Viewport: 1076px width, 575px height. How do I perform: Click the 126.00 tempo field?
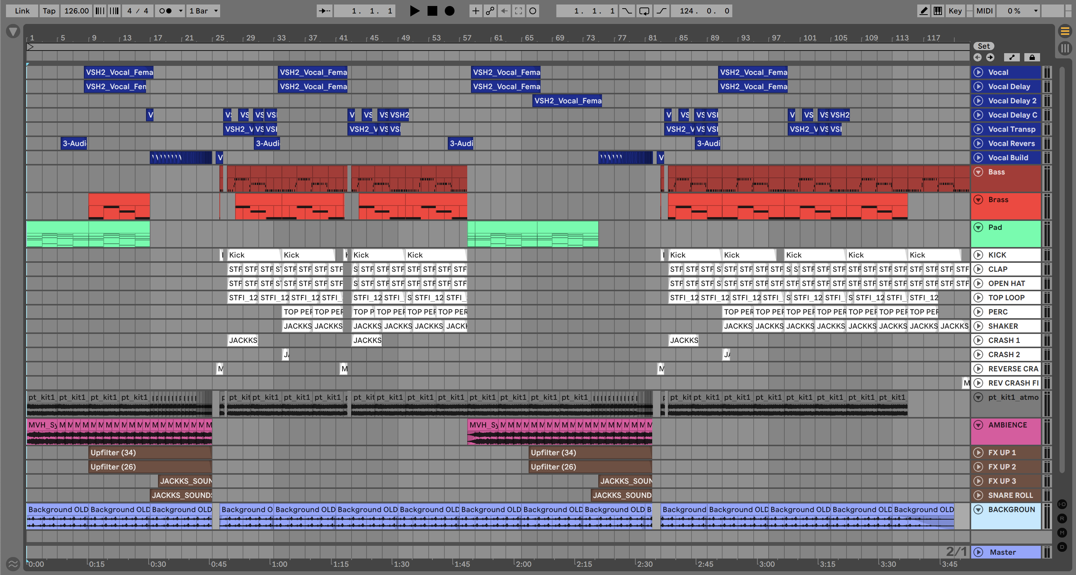pyautogui.click(x=76, y=11)
